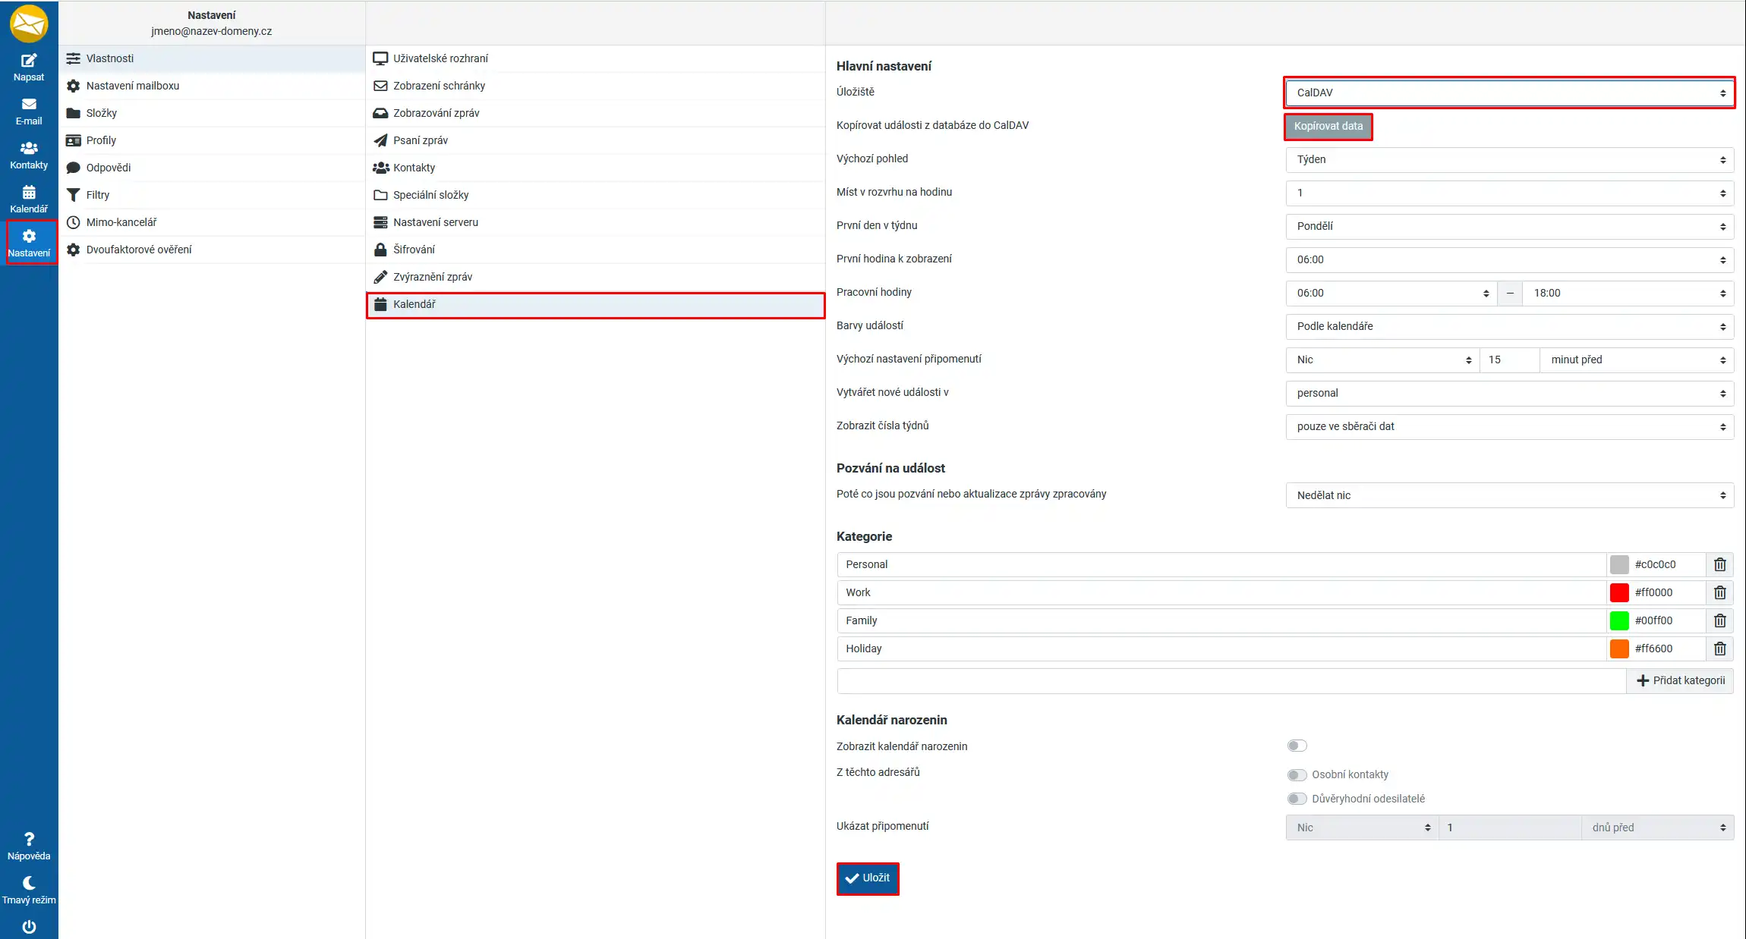The image size is (1746, 939).
Task: Open Kalendář in the left sidebar
Action: pos(29,199)
